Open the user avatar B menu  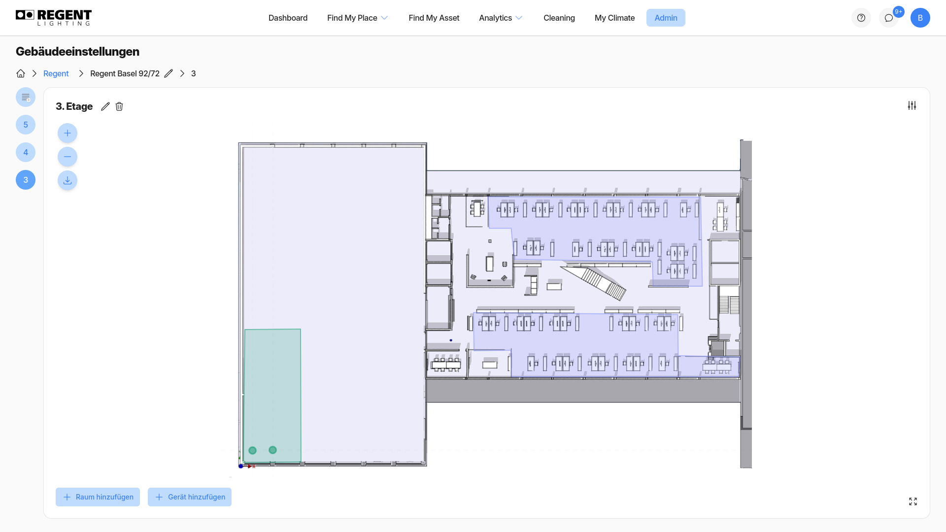920,18
